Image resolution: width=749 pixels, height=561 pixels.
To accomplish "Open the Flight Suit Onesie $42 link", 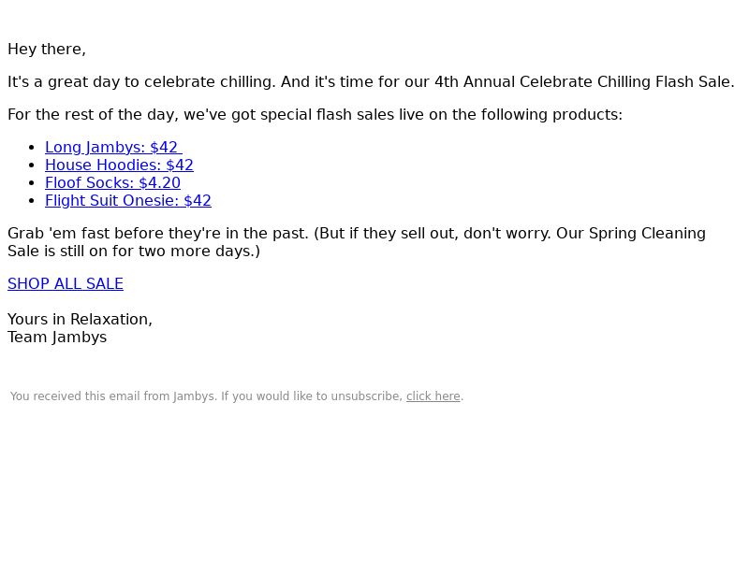I will tap(128, 201).
